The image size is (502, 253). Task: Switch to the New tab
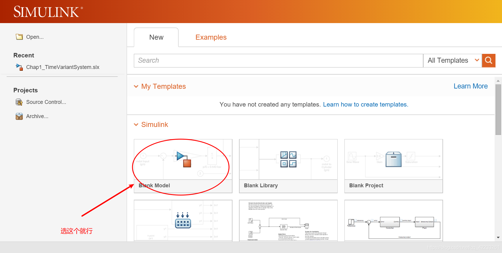[x=156, y=37]
